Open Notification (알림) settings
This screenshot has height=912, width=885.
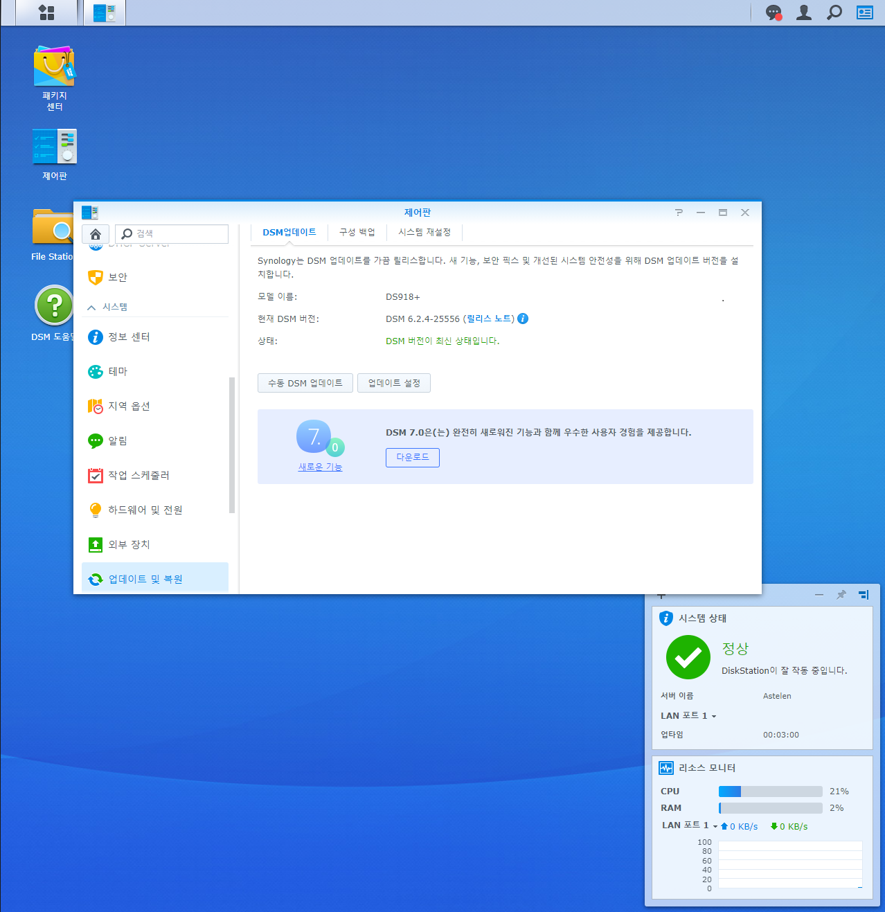(x=155, y=440)
